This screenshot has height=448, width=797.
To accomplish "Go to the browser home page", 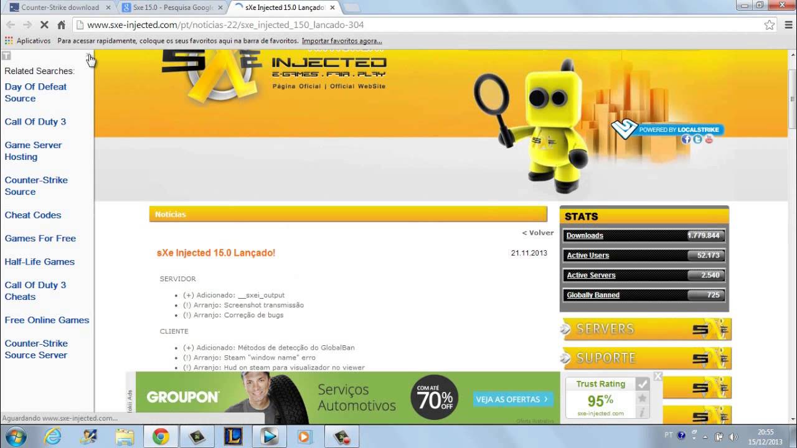I will 61,25.
